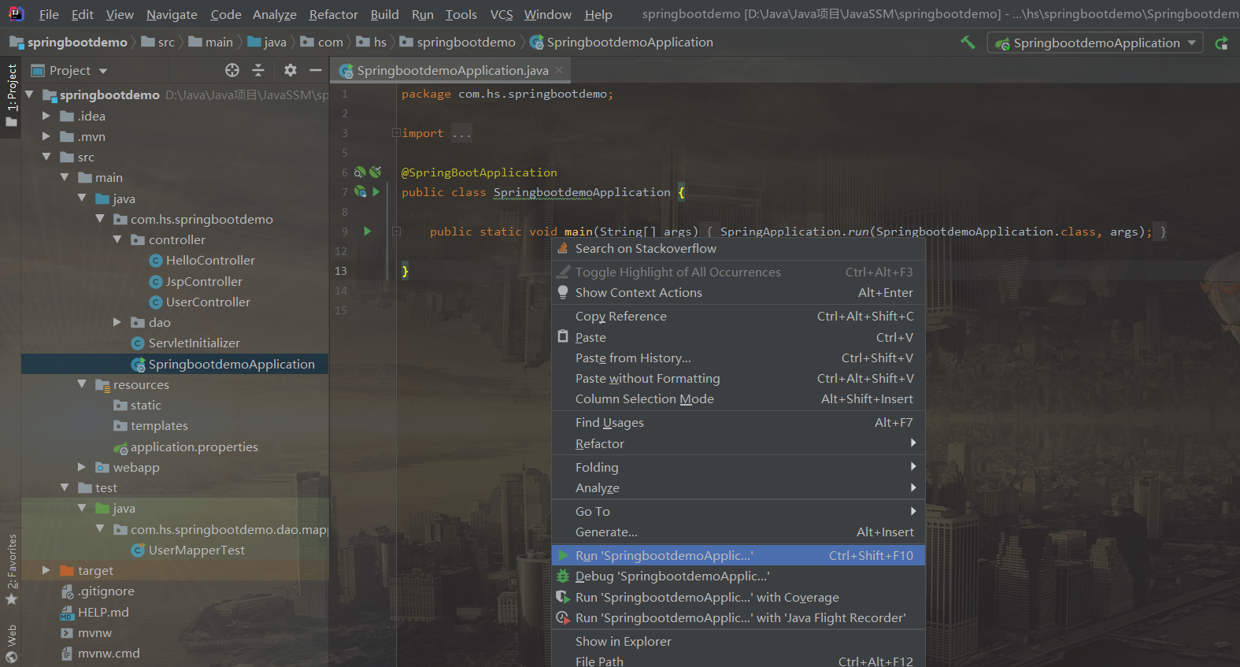The width and height of the screenshot is (1240, 667).
Task: Open the 1: Project side tool window
Action: [11, 95]
